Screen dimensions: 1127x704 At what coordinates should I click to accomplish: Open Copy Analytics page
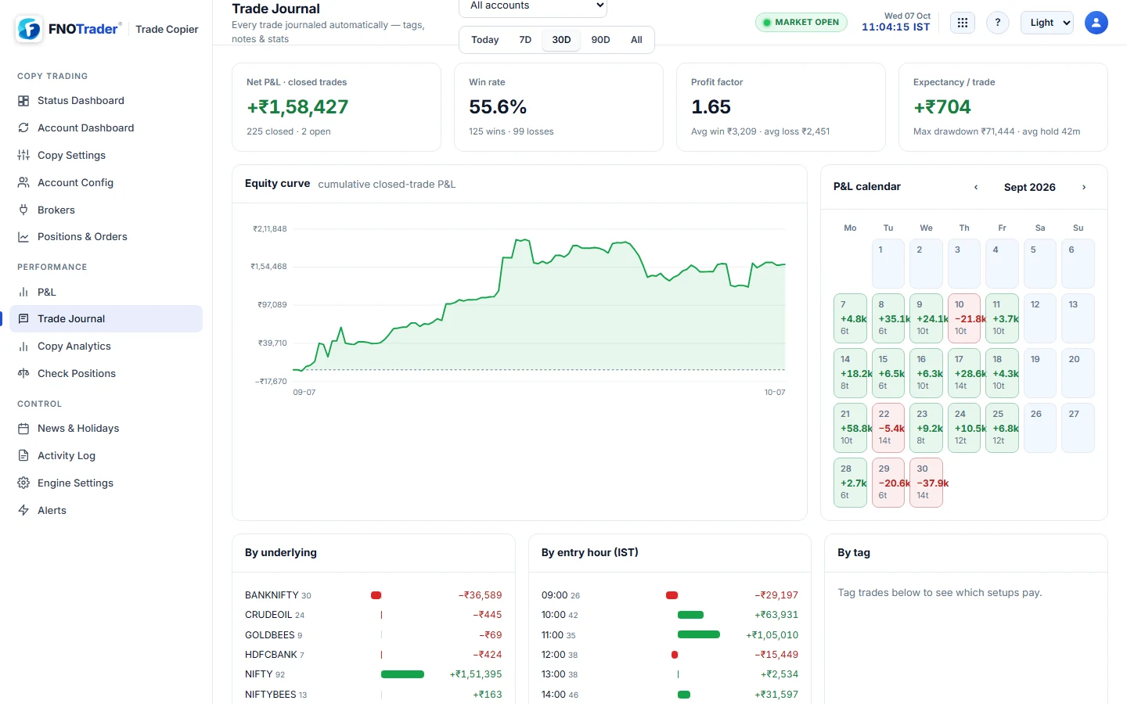(x=106, y=347)
